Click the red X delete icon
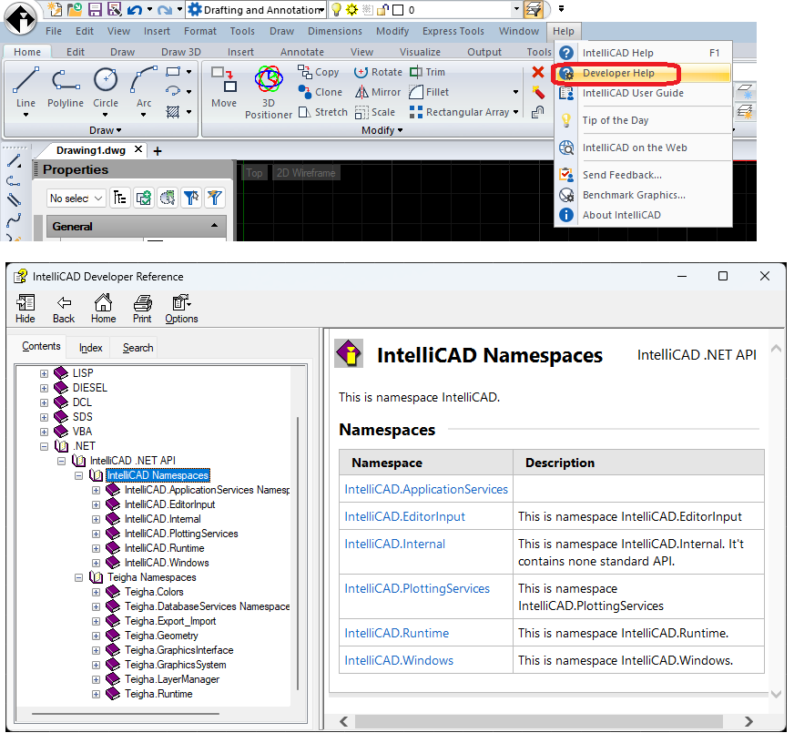The width and height of the screenshot is (794, 743). (x=538, y=73)
